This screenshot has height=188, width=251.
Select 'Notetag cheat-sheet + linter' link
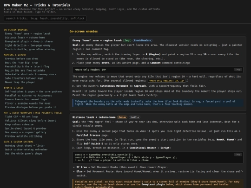click(x=25, y=146)
